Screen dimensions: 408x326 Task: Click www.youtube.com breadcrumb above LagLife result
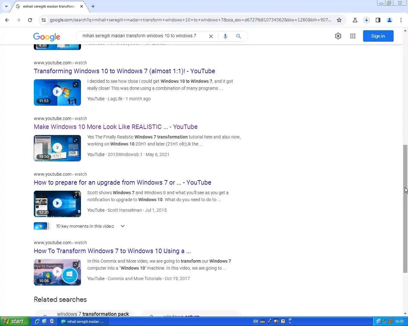(x=53, y=63)
